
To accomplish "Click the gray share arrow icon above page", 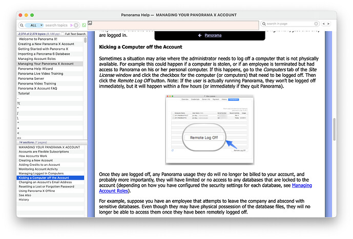I will [x=90, y=23].
